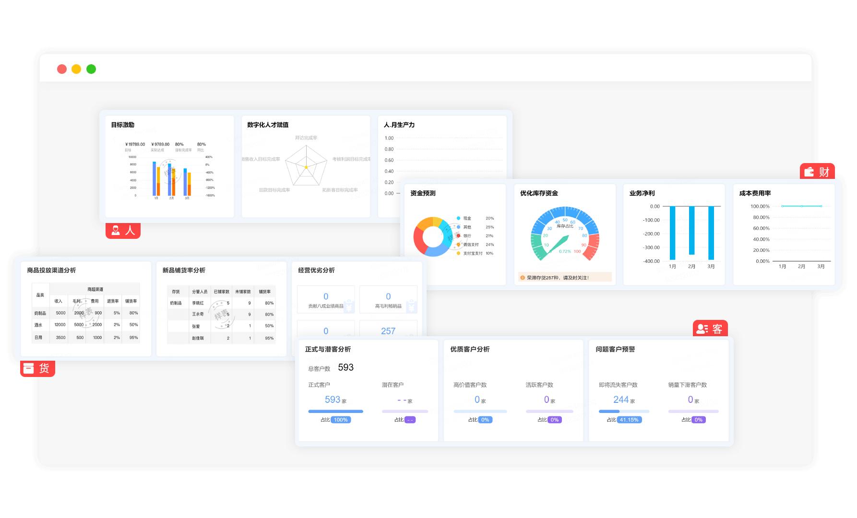Screen dimensions: 857x518
Task: Select the 支付宝支付 legend entry
Action: pos(475,253)
